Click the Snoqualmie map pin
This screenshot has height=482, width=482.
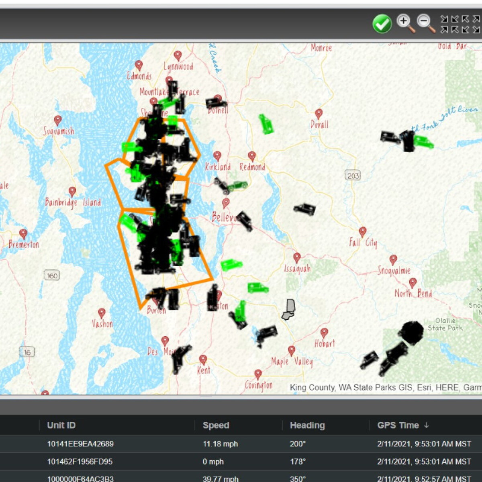pyautogui.click(x=393, y=259)
